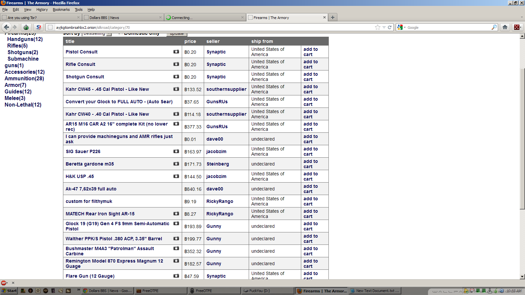Open the Tor onion button

coord(26,27)
